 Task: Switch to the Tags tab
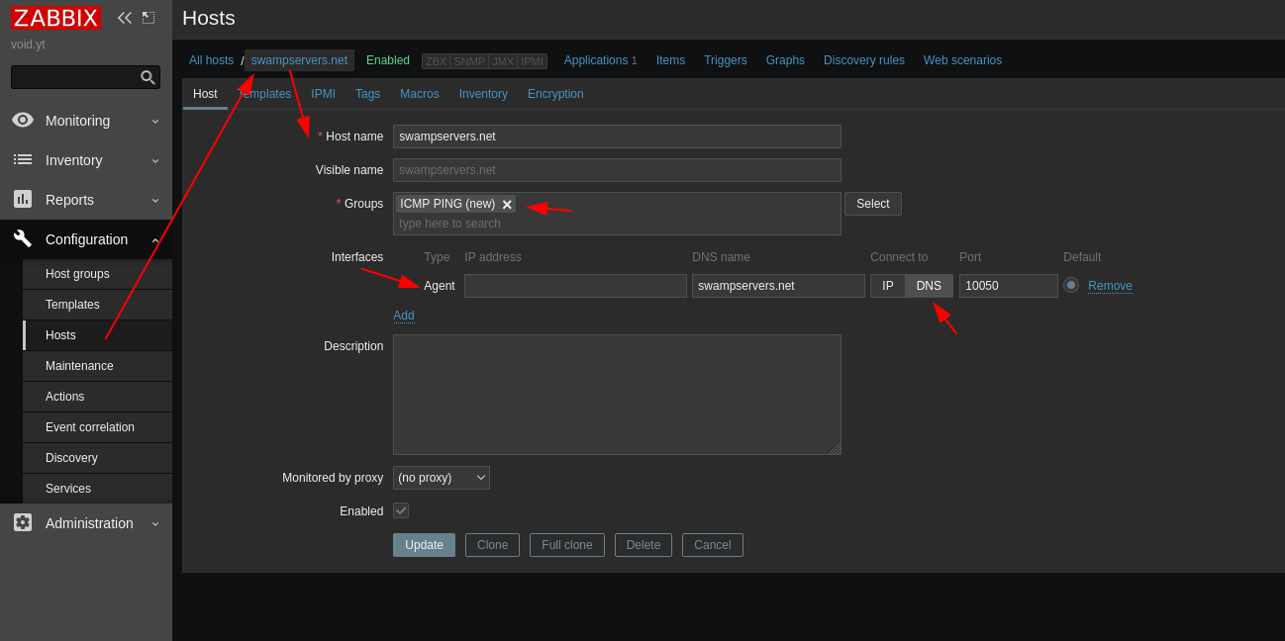pyautogui.click(x=367, y=94)
